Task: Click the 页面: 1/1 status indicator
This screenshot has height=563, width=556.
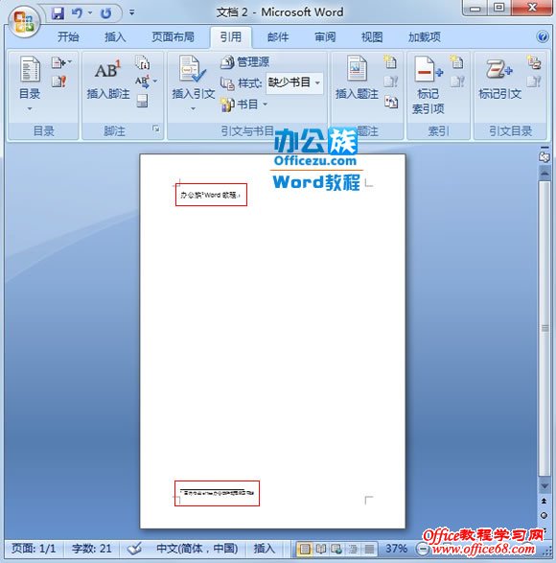Action: click(x=34, y=549)
